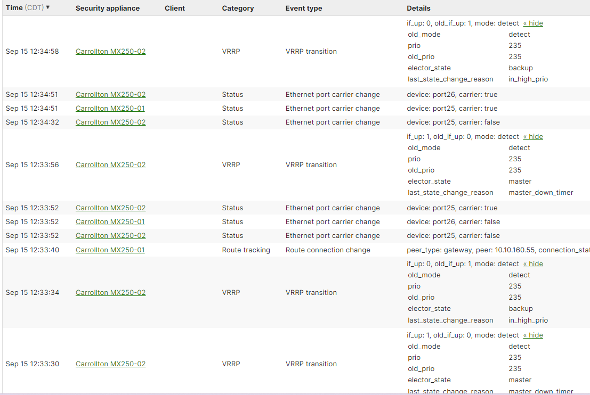Screen dimensions: 590x395
Task: Hide the 12:33:56 VRRP transition details
Action: pos(533,136)
